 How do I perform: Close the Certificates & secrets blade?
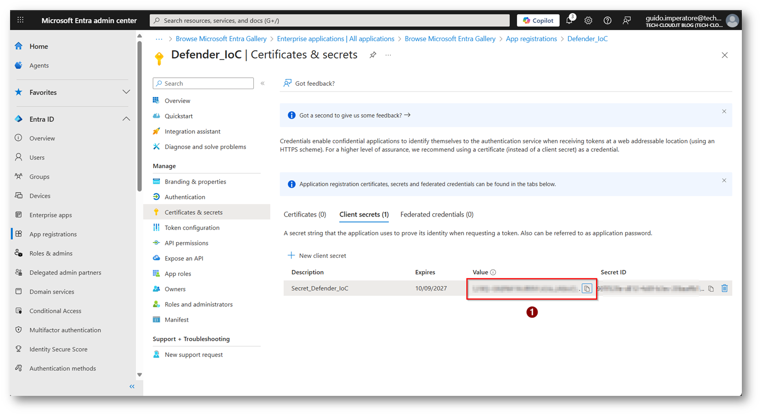pos(725,55)
